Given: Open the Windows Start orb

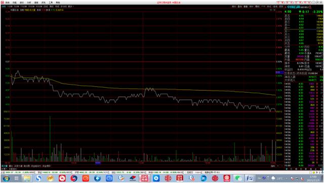Looking at the screenshot, I should coord(6,178).
